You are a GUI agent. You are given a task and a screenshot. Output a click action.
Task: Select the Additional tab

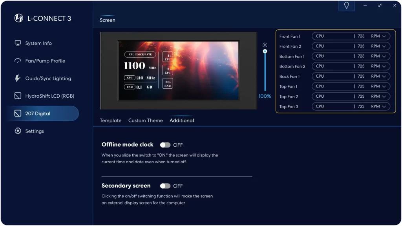click(x=182, y=120)
